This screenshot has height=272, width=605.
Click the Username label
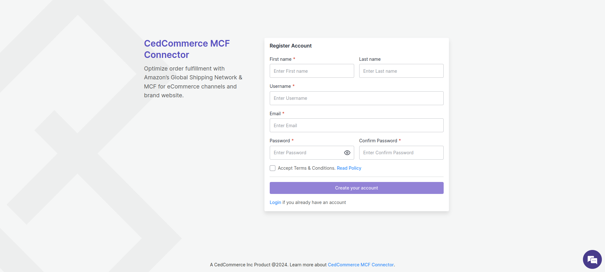pyautogui.click(x=280, y=86)
